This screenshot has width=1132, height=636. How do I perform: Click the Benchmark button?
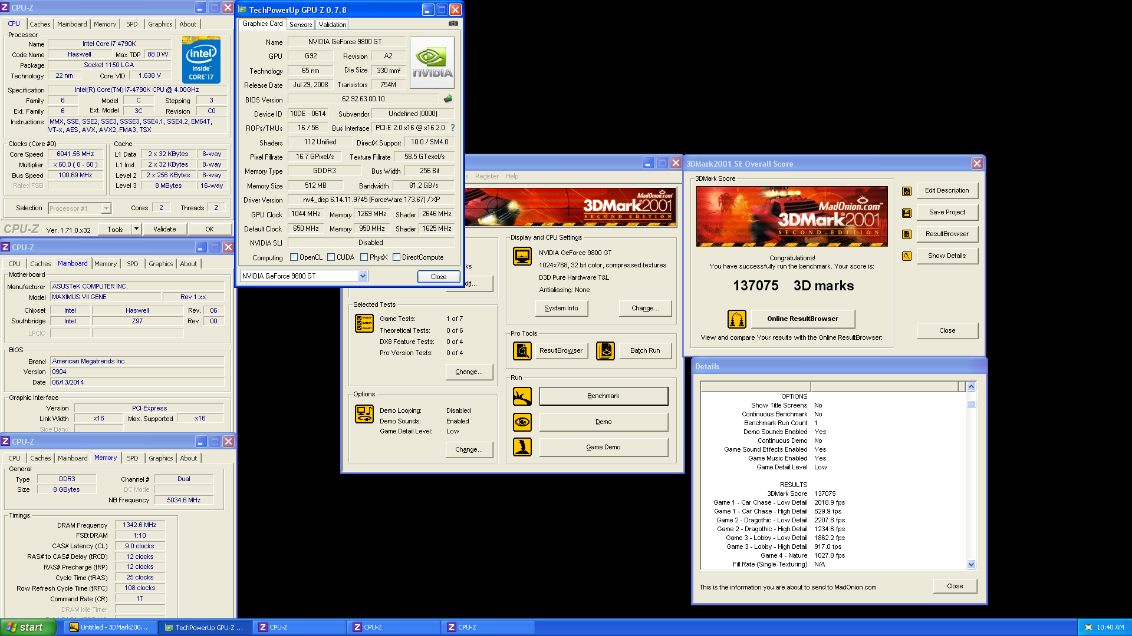click(604, 396)
